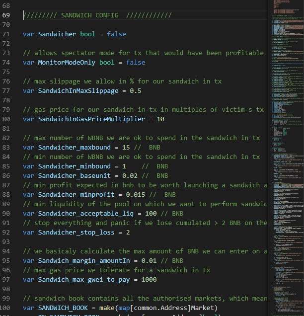The width and height of the screenshot is (304, 316).
Task: Click the Sandwich_margin_amountIn identifier
Action: tap(84, 261)
